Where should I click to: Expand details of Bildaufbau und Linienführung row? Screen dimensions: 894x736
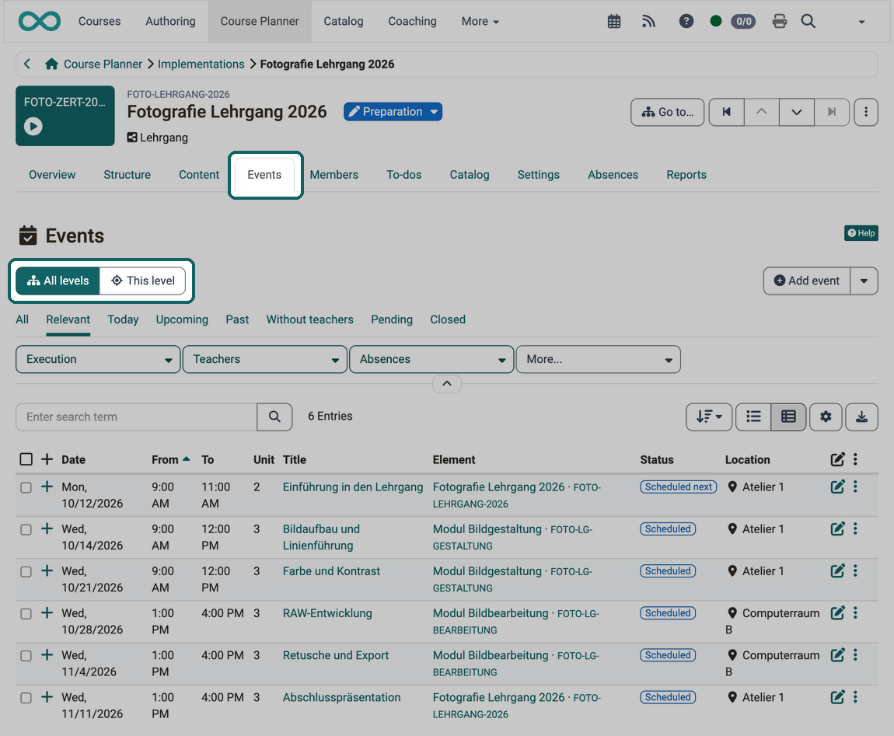pos(47,528)
